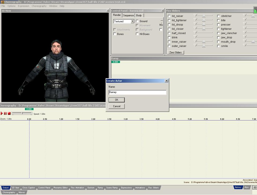The height and width of the screenshot is (195, 257).
Task: Select the Scene Ramp bottom tab
Action: (112, 187)
